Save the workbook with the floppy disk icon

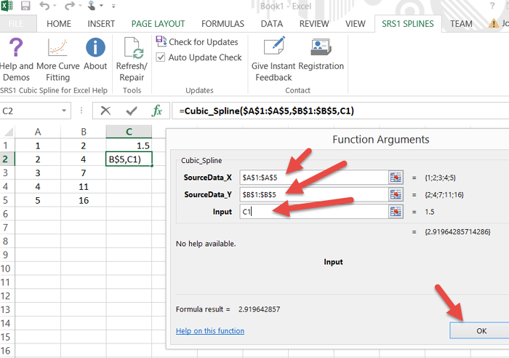(x=25, y=6)
